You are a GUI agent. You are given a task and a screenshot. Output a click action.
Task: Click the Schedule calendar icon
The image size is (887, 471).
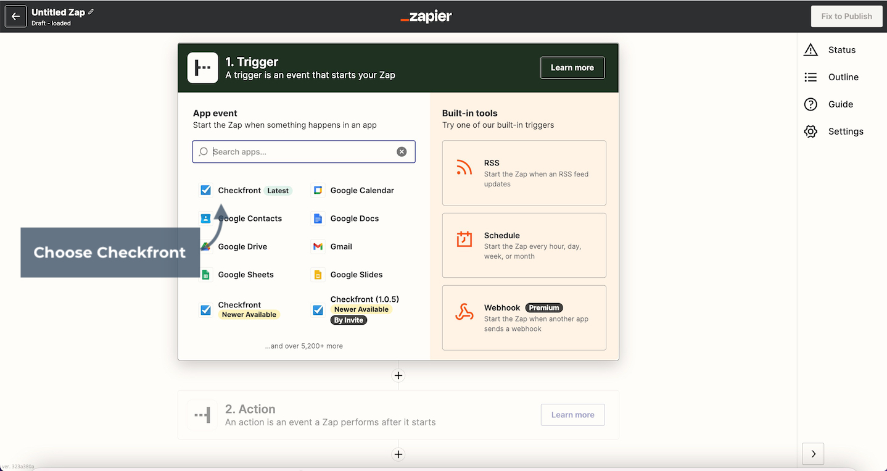click(464, 240)
